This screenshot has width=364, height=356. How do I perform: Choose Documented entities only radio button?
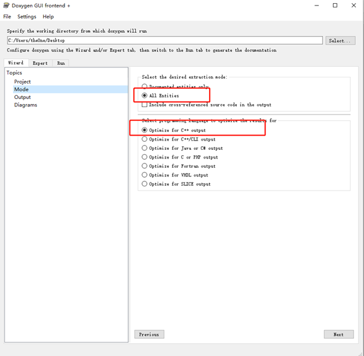(144, 87)
